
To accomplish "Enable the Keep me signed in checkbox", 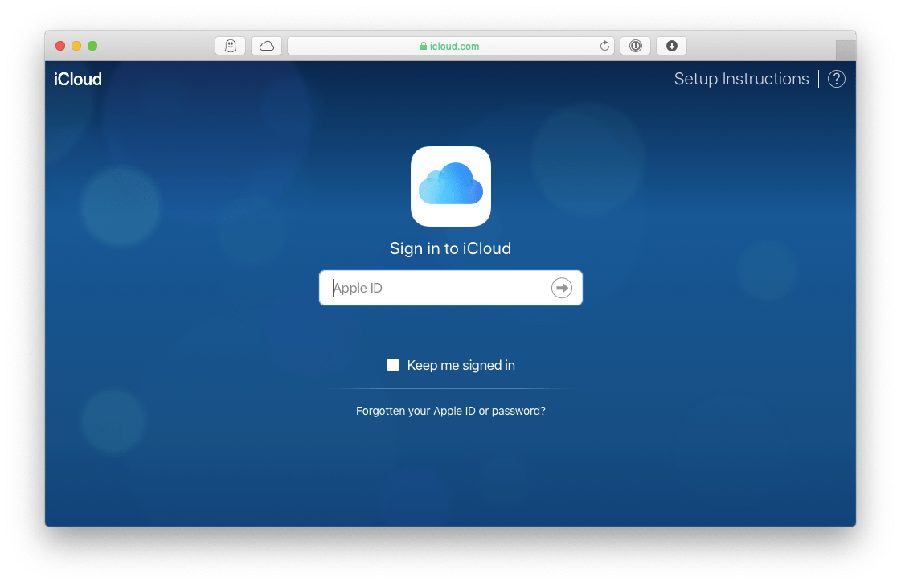I will click(x=393, y=364).
